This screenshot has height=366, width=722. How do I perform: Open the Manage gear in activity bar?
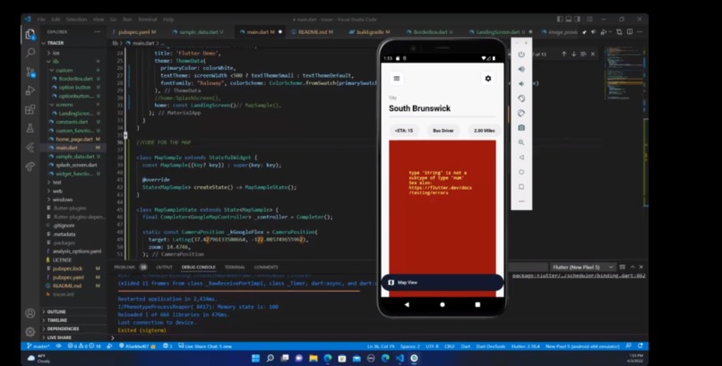point(30,331)
